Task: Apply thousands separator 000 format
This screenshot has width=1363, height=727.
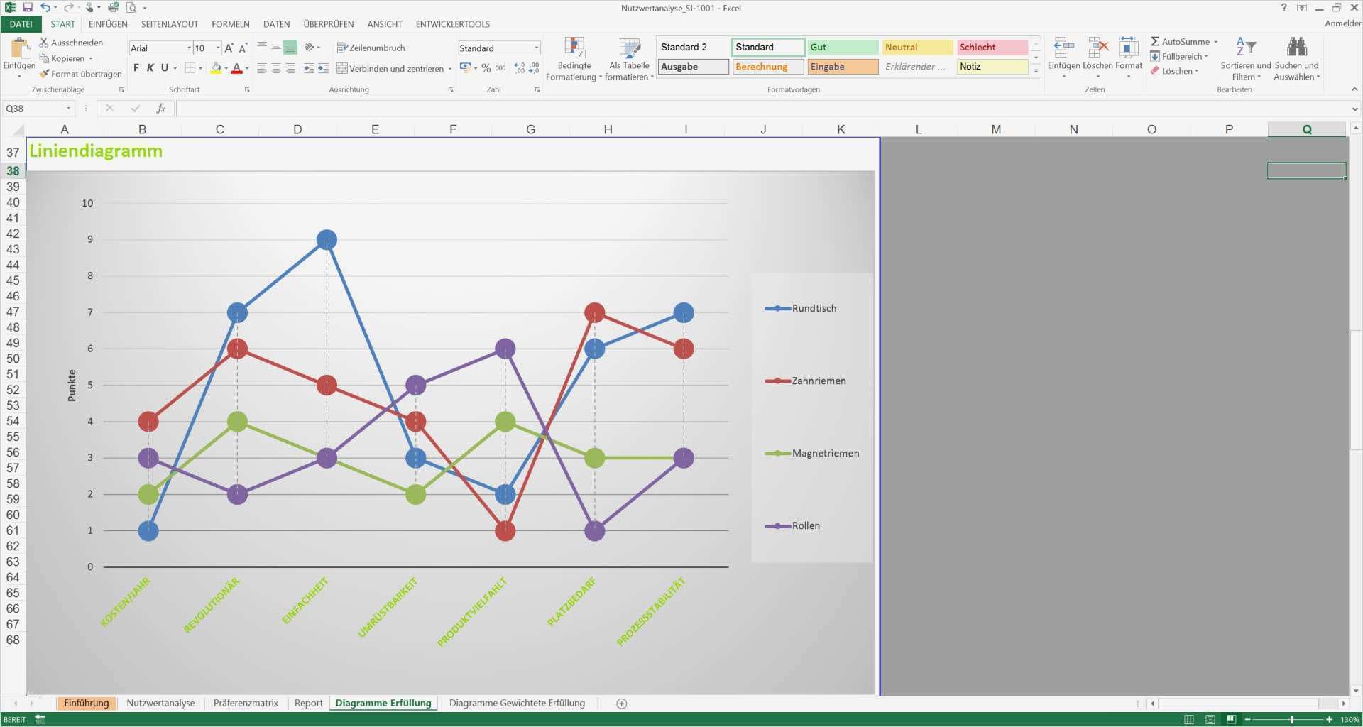Action: point(500,68)
